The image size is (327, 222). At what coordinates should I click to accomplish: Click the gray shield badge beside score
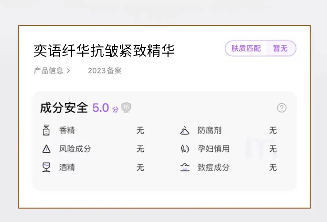coord(126,107)
